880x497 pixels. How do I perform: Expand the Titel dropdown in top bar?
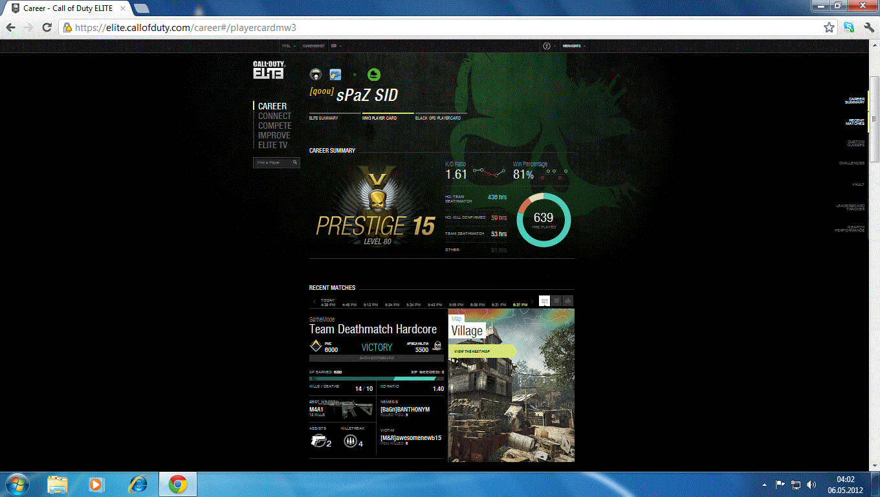(289, 46)
